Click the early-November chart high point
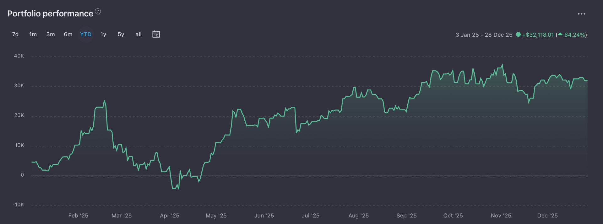 [x=502, y=65]
